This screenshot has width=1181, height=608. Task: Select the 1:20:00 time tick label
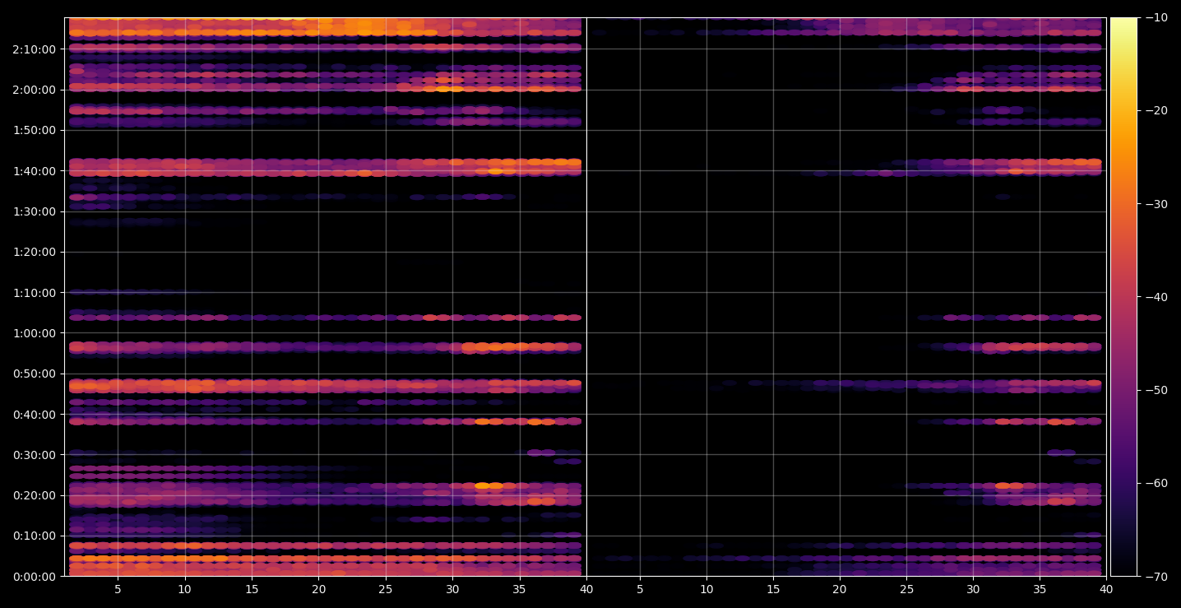tap(35, 252)
